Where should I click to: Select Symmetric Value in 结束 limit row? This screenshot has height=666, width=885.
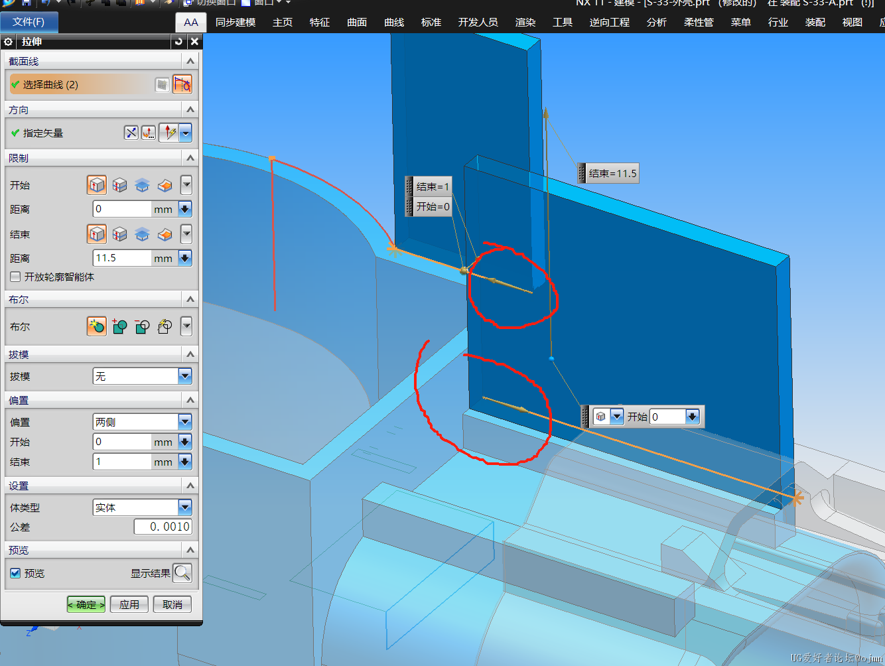pos(119,234)
